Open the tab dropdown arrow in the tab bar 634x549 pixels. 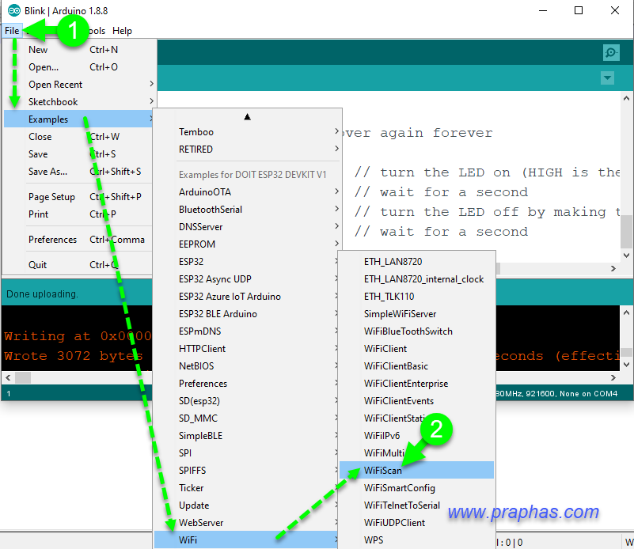[x=607, y=78]
